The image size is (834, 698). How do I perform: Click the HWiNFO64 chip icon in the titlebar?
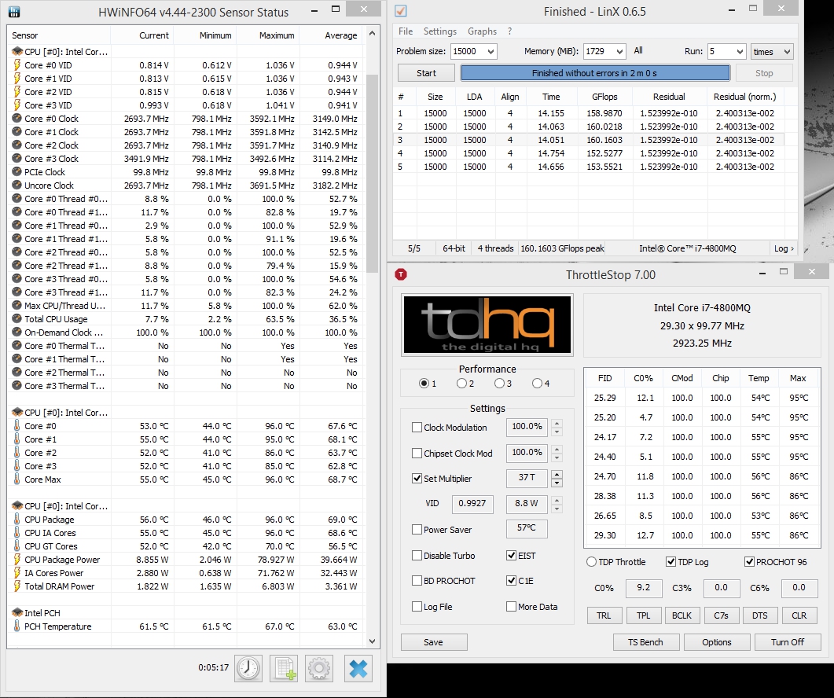14,12
